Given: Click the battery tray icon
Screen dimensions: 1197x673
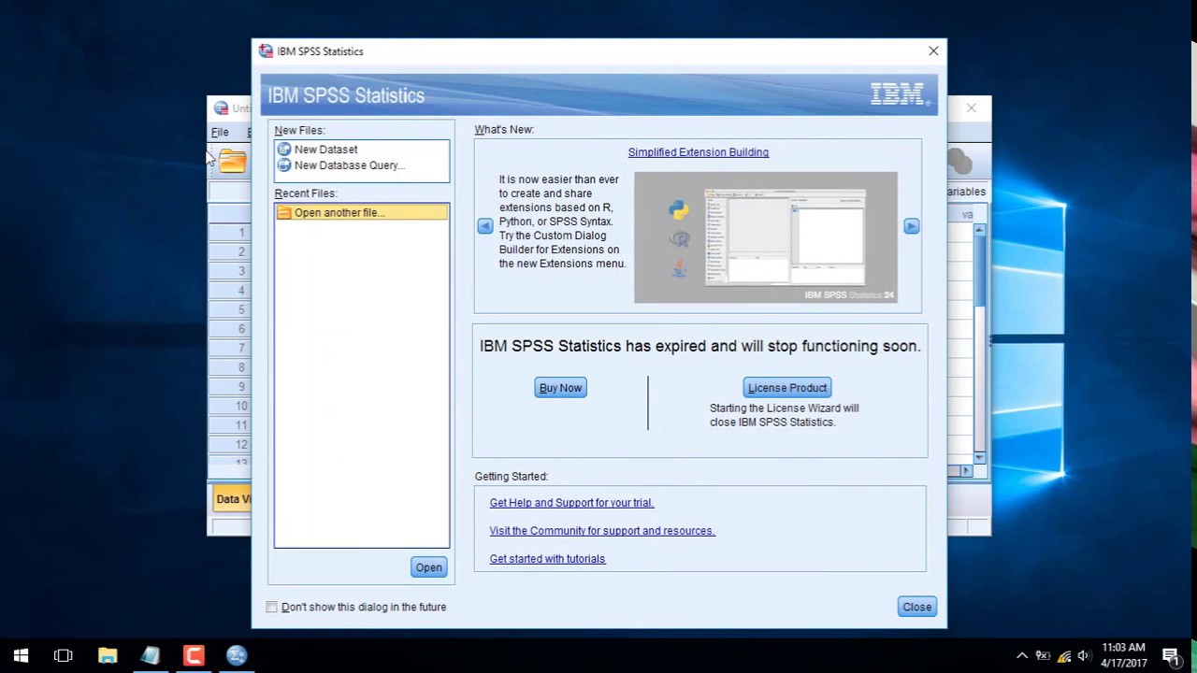Looking at the screenshot, I should pos(1043,655).
